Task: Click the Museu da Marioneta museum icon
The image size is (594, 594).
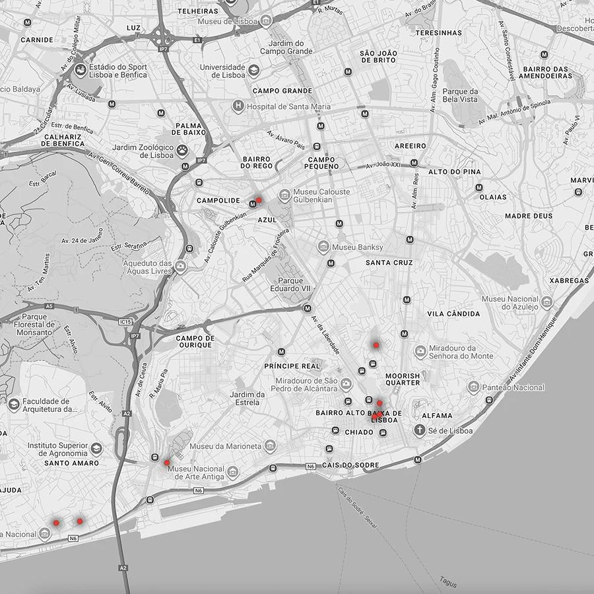Action: tap(270, 446)
